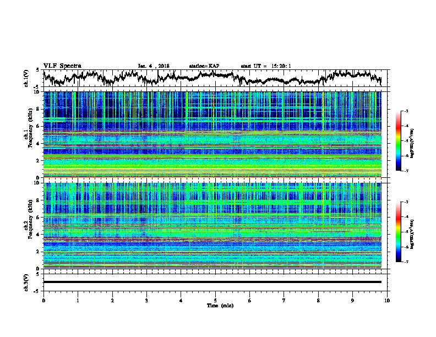This screenshot has height=337, width=436.
Task: Click the "5" tick on ch.1(V) axis
Action: [37, 70]
